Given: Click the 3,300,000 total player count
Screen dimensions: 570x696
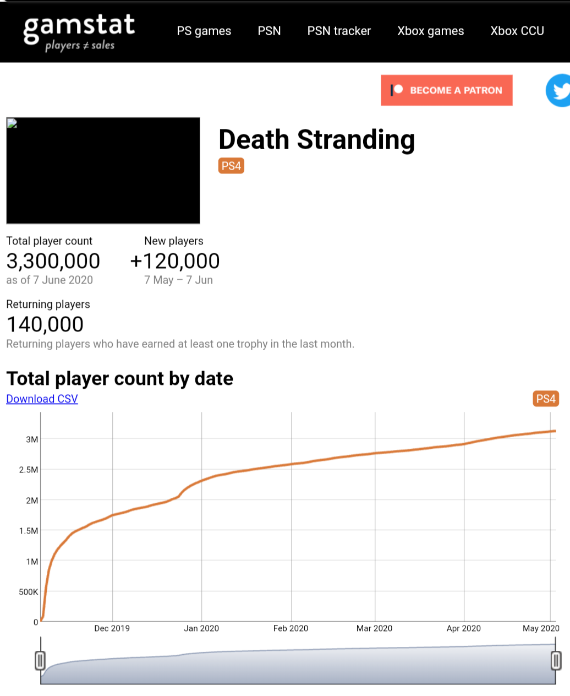Looking at the screenshot, I should (53, 261).
